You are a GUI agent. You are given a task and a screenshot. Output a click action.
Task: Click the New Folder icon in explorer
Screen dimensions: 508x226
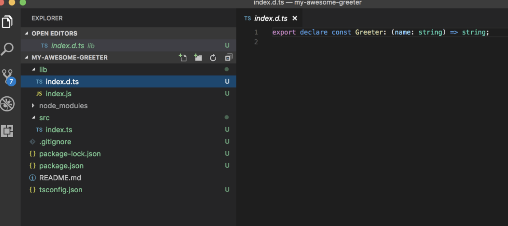tap(198, 57)
